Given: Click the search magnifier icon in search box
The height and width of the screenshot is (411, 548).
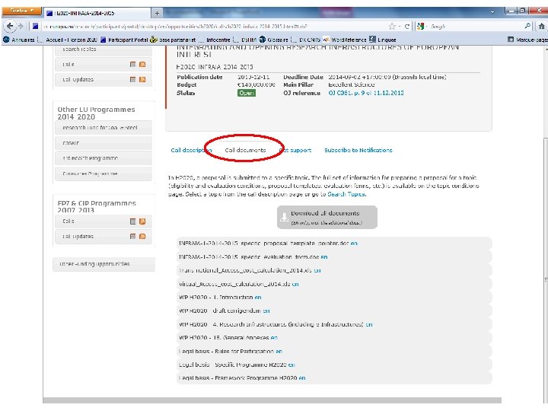Looking at the screenshot, I should click(x=527, y=26).
